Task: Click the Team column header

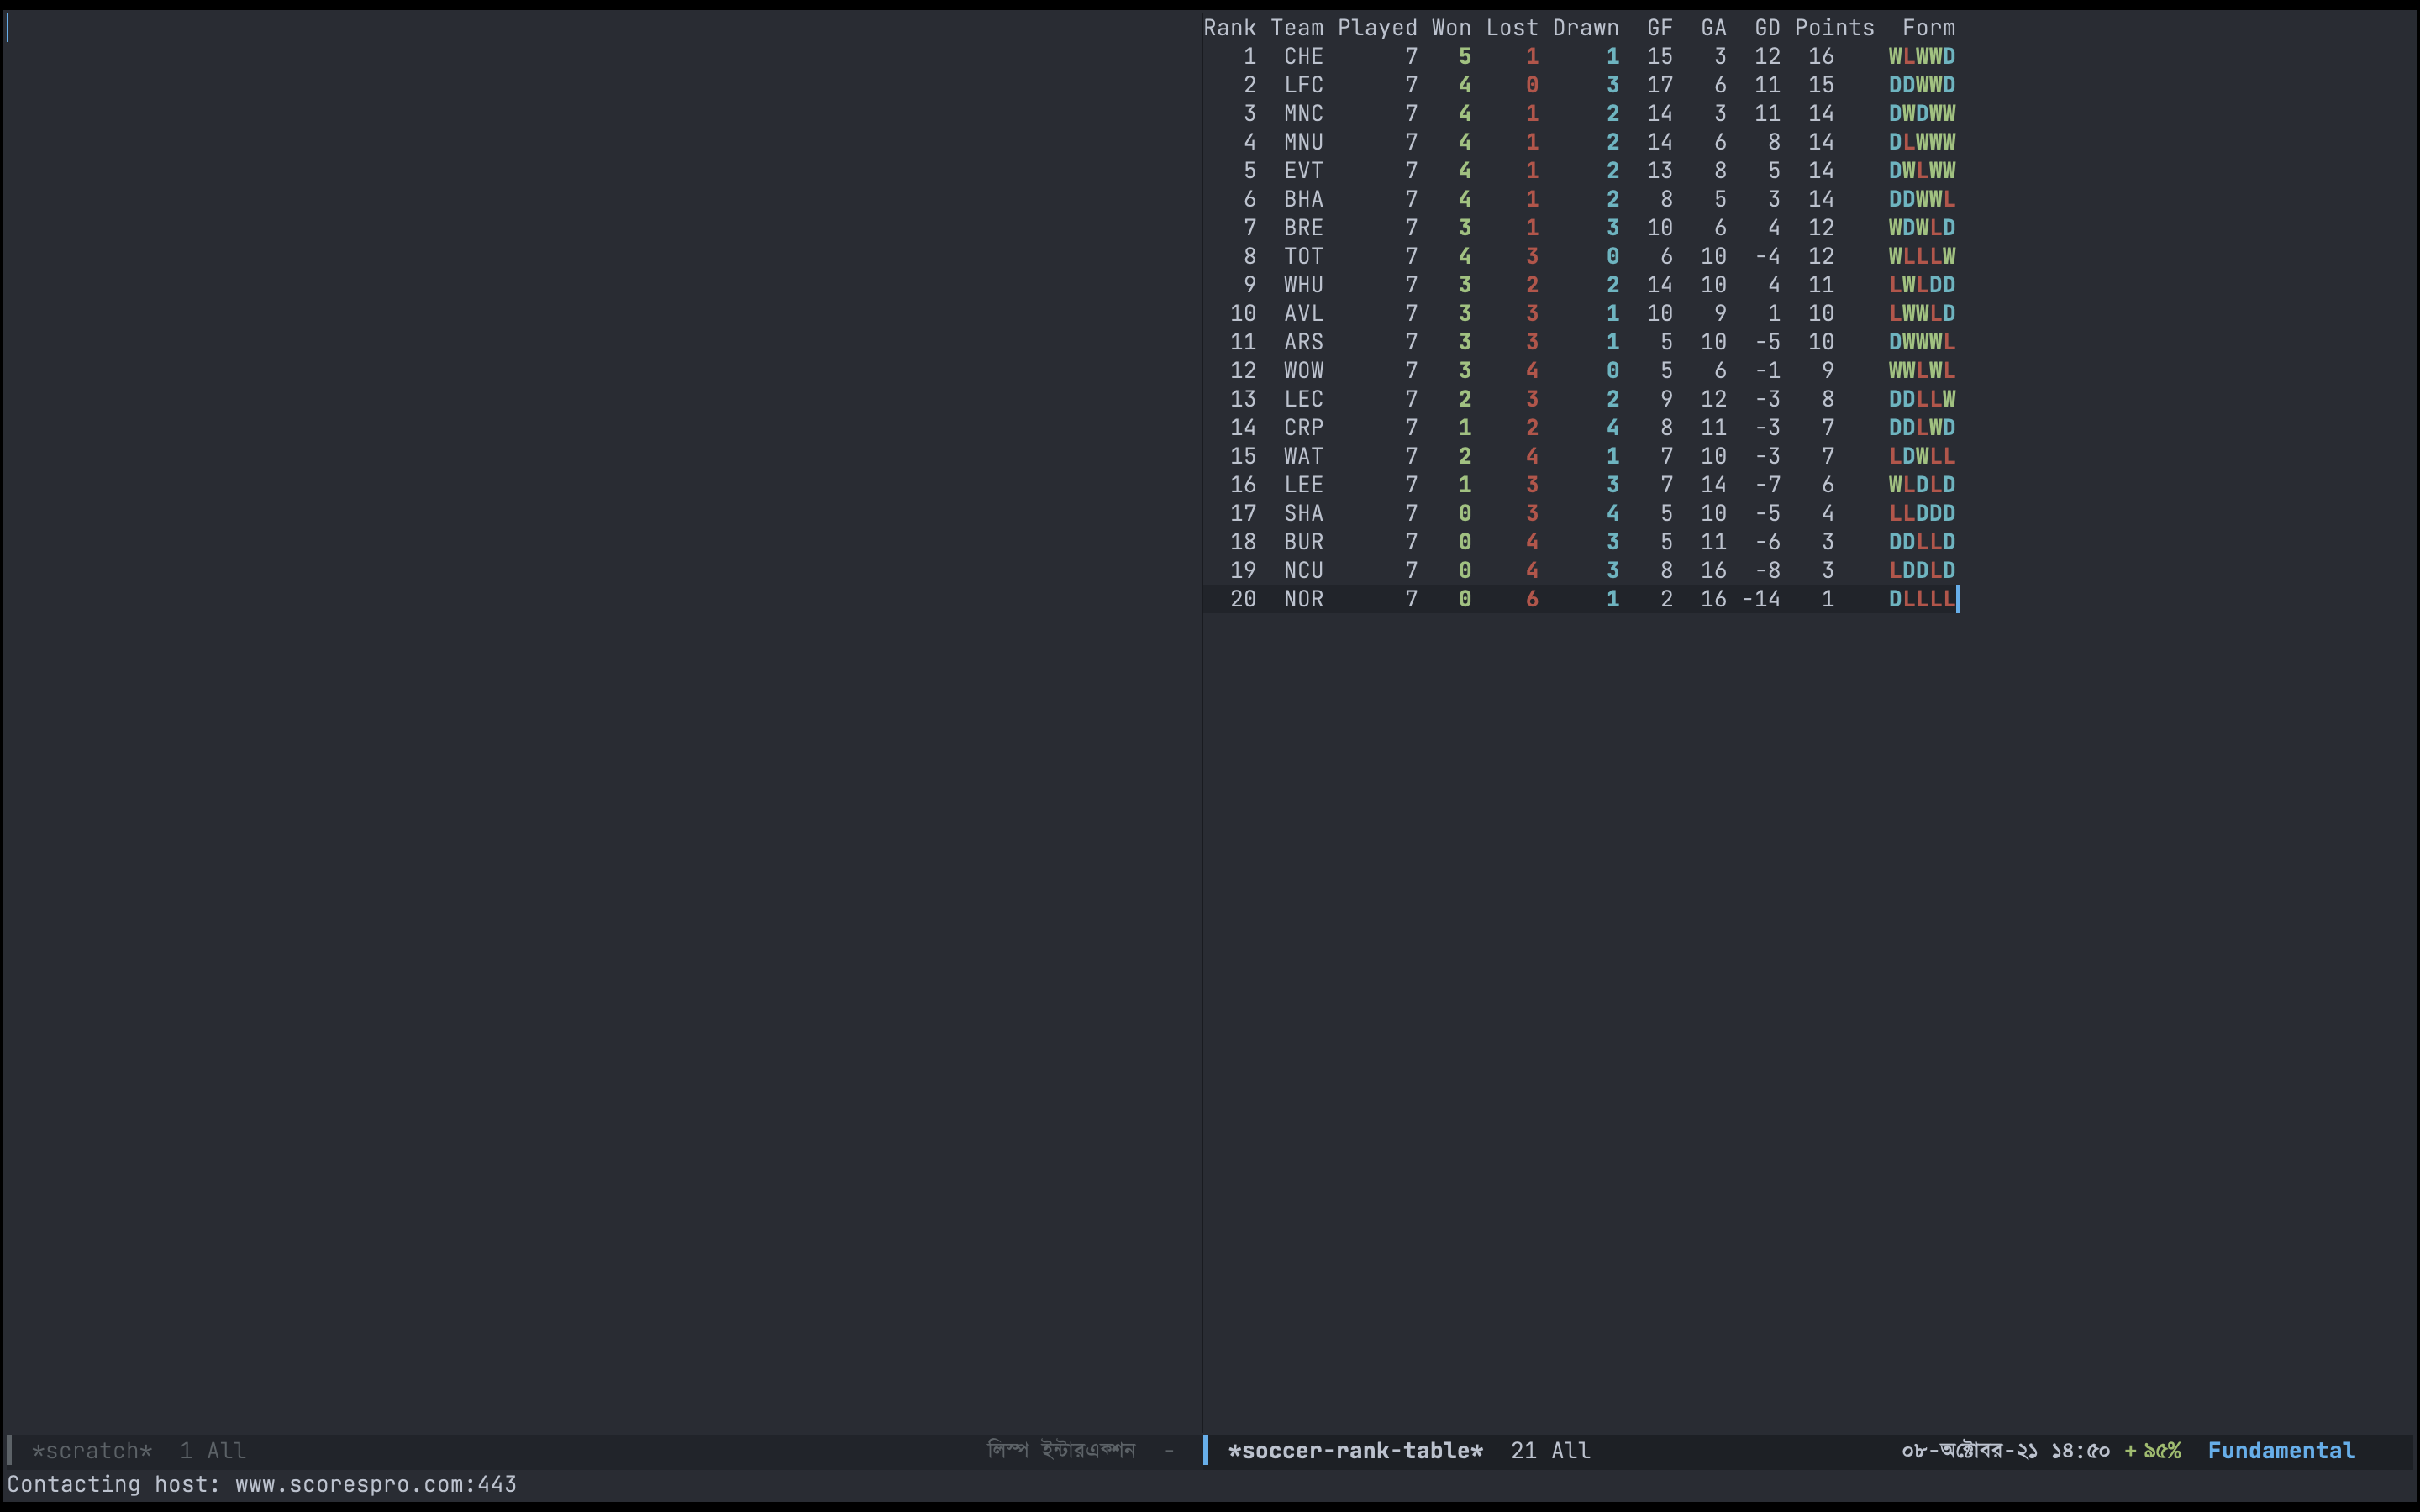Action: (1297, 28)
